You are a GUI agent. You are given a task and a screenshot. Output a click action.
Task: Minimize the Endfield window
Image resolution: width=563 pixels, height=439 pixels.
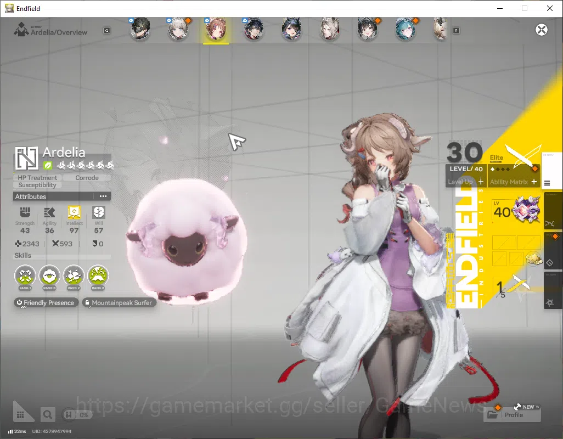499,8
